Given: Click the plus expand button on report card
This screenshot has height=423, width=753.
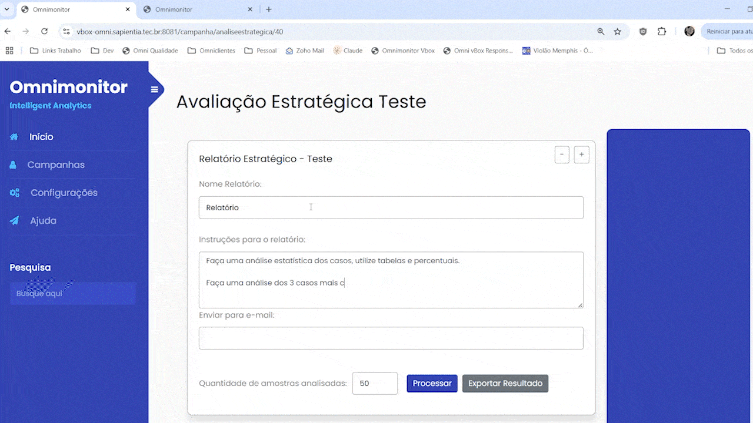Looking at the screenshot, I should [x=581, y=155].
